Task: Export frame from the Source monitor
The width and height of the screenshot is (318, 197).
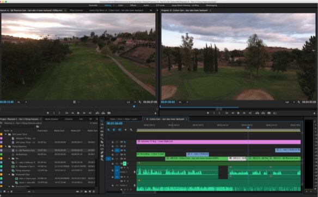Action: click(109, 113)
